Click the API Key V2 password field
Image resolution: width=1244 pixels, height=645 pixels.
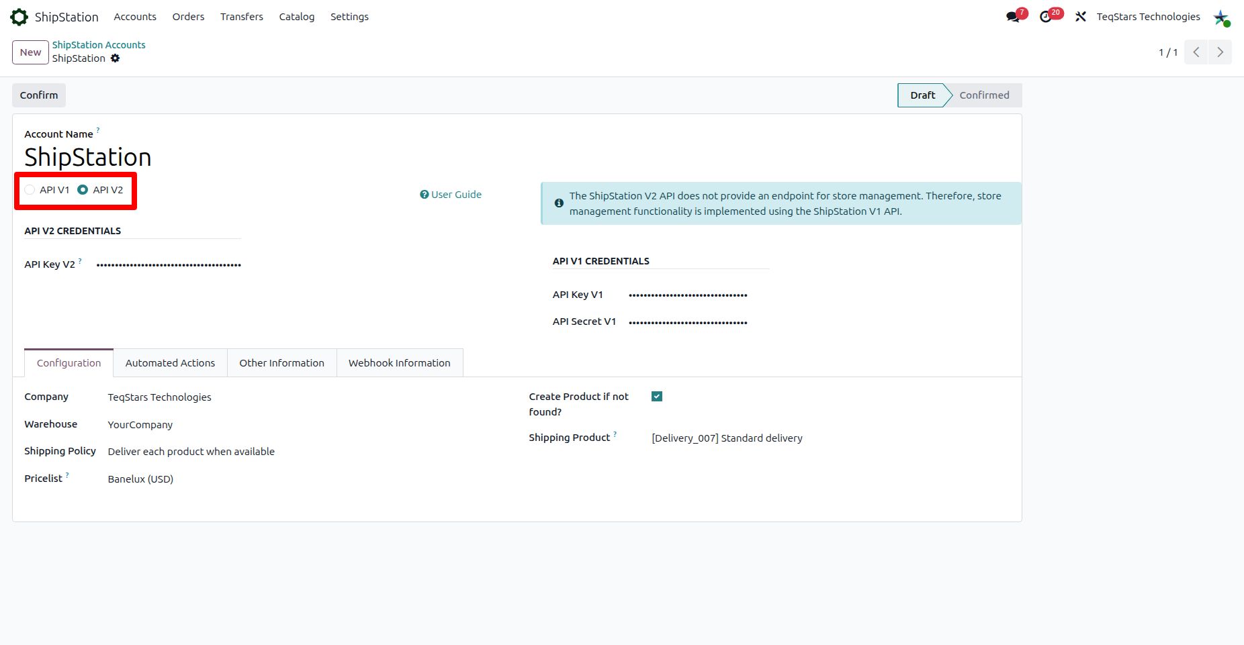[x=169, y=264]
